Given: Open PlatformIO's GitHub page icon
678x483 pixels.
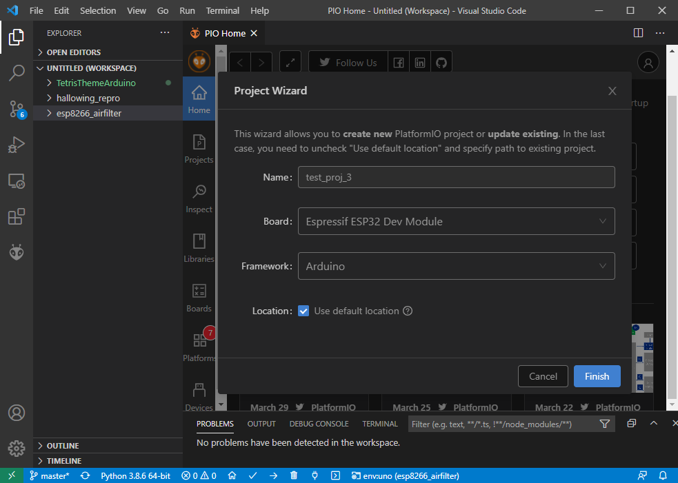Looking at the screenshot, I should click(441, 61).
